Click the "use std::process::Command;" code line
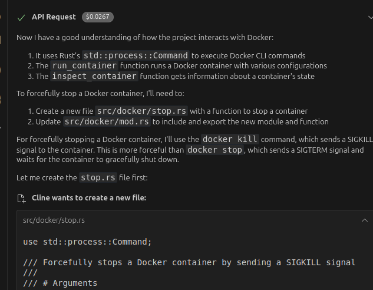373x290 pixels. [87, 242]
